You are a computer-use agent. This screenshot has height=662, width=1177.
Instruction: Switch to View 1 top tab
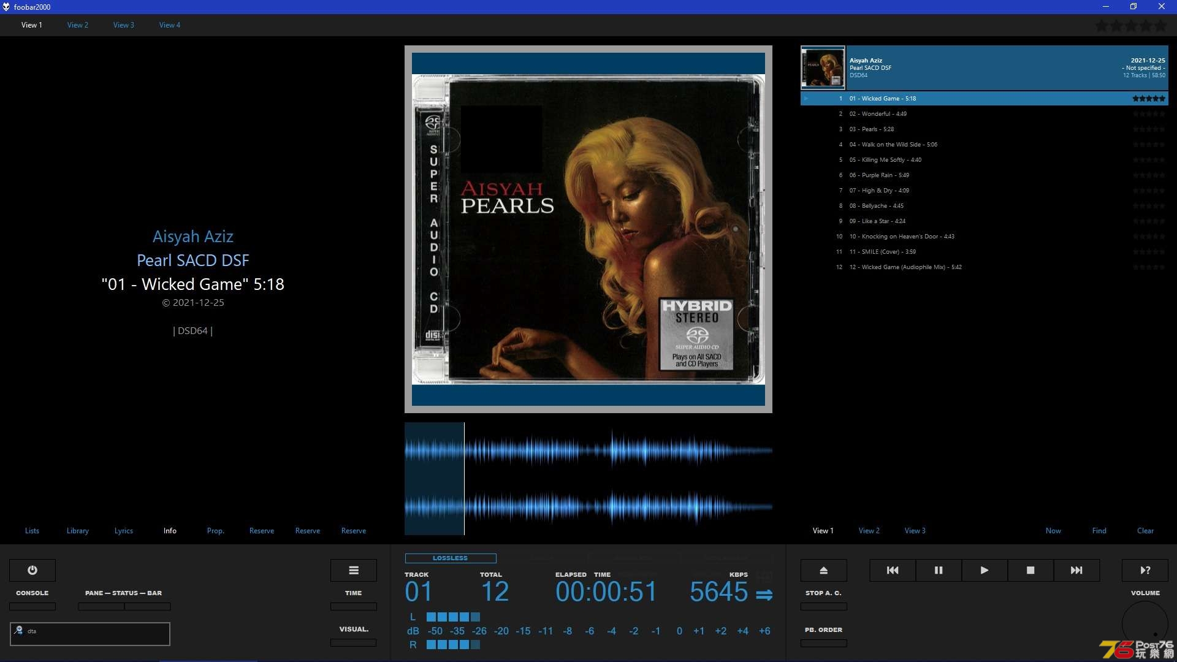32,25
